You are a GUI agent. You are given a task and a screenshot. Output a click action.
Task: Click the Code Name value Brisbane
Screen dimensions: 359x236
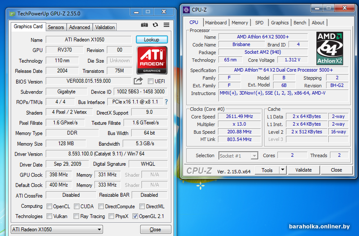pyautogui.click(x=241, y=44)
